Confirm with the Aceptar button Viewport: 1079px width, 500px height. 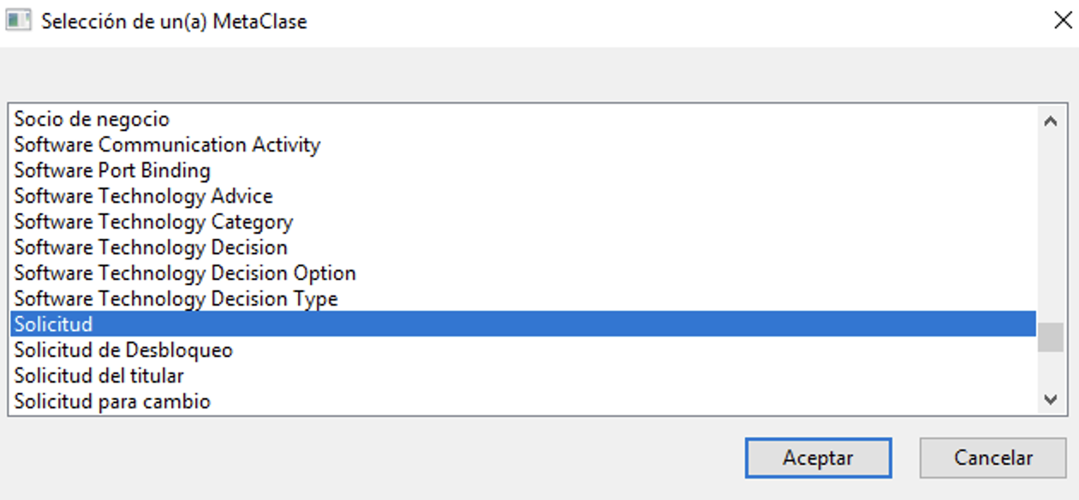pos(818,458)
